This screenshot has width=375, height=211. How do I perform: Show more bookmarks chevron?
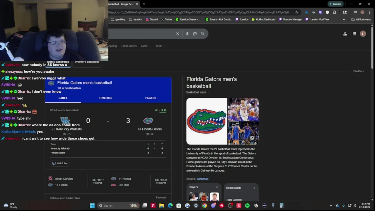click(x=344, y=20)
